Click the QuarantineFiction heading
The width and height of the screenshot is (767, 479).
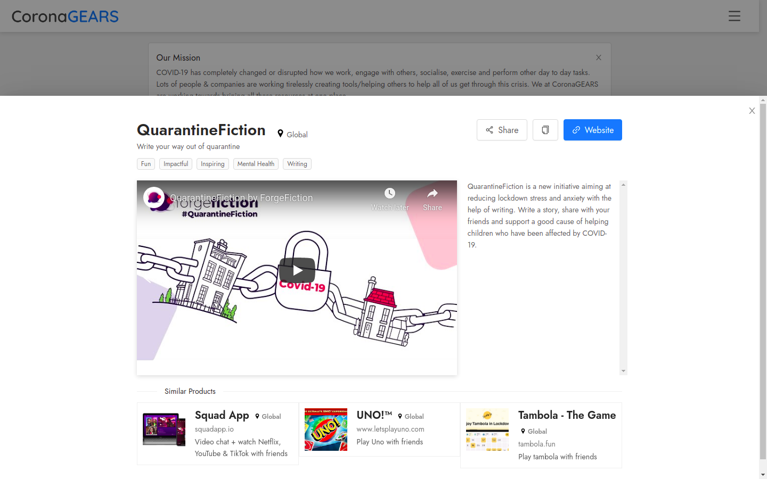point(201,130)
